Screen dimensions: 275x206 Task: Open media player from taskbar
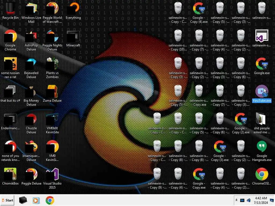(36, 200)
